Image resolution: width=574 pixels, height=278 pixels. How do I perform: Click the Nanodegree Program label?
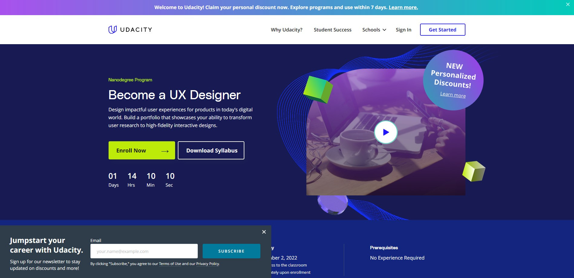click(x=130, y=80)
